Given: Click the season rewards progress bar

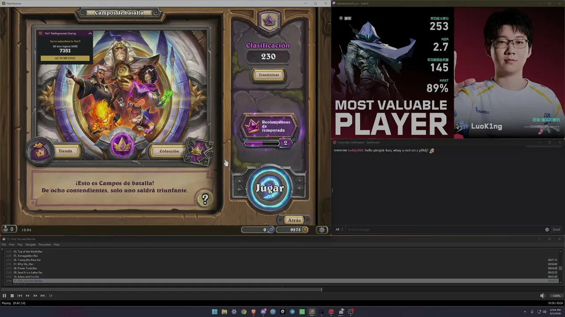Looking at the screenshot, I should tap(262, 143).
